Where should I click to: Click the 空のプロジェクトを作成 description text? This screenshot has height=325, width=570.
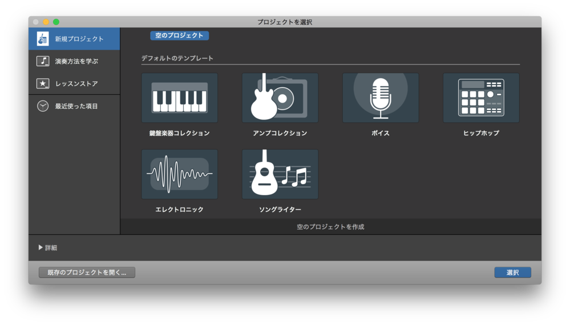tap(330, 227)
